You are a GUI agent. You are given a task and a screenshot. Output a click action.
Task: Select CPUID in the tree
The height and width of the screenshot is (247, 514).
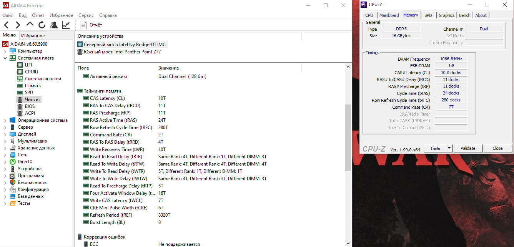(32, 72)
